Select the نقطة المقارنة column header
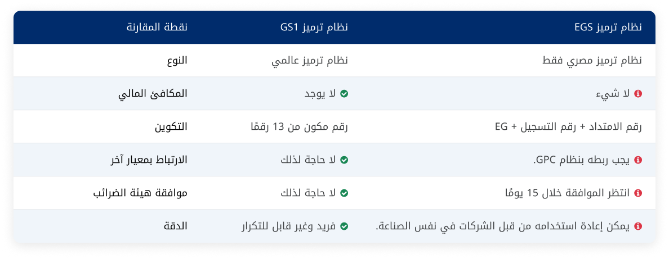669x259 pixels. coord(157,28)
